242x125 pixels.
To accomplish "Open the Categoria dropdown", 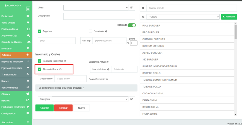I will click(90, 99).
